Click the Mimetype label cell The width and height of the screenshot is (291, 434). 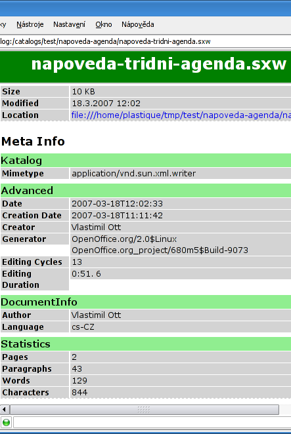pos(35,174)
